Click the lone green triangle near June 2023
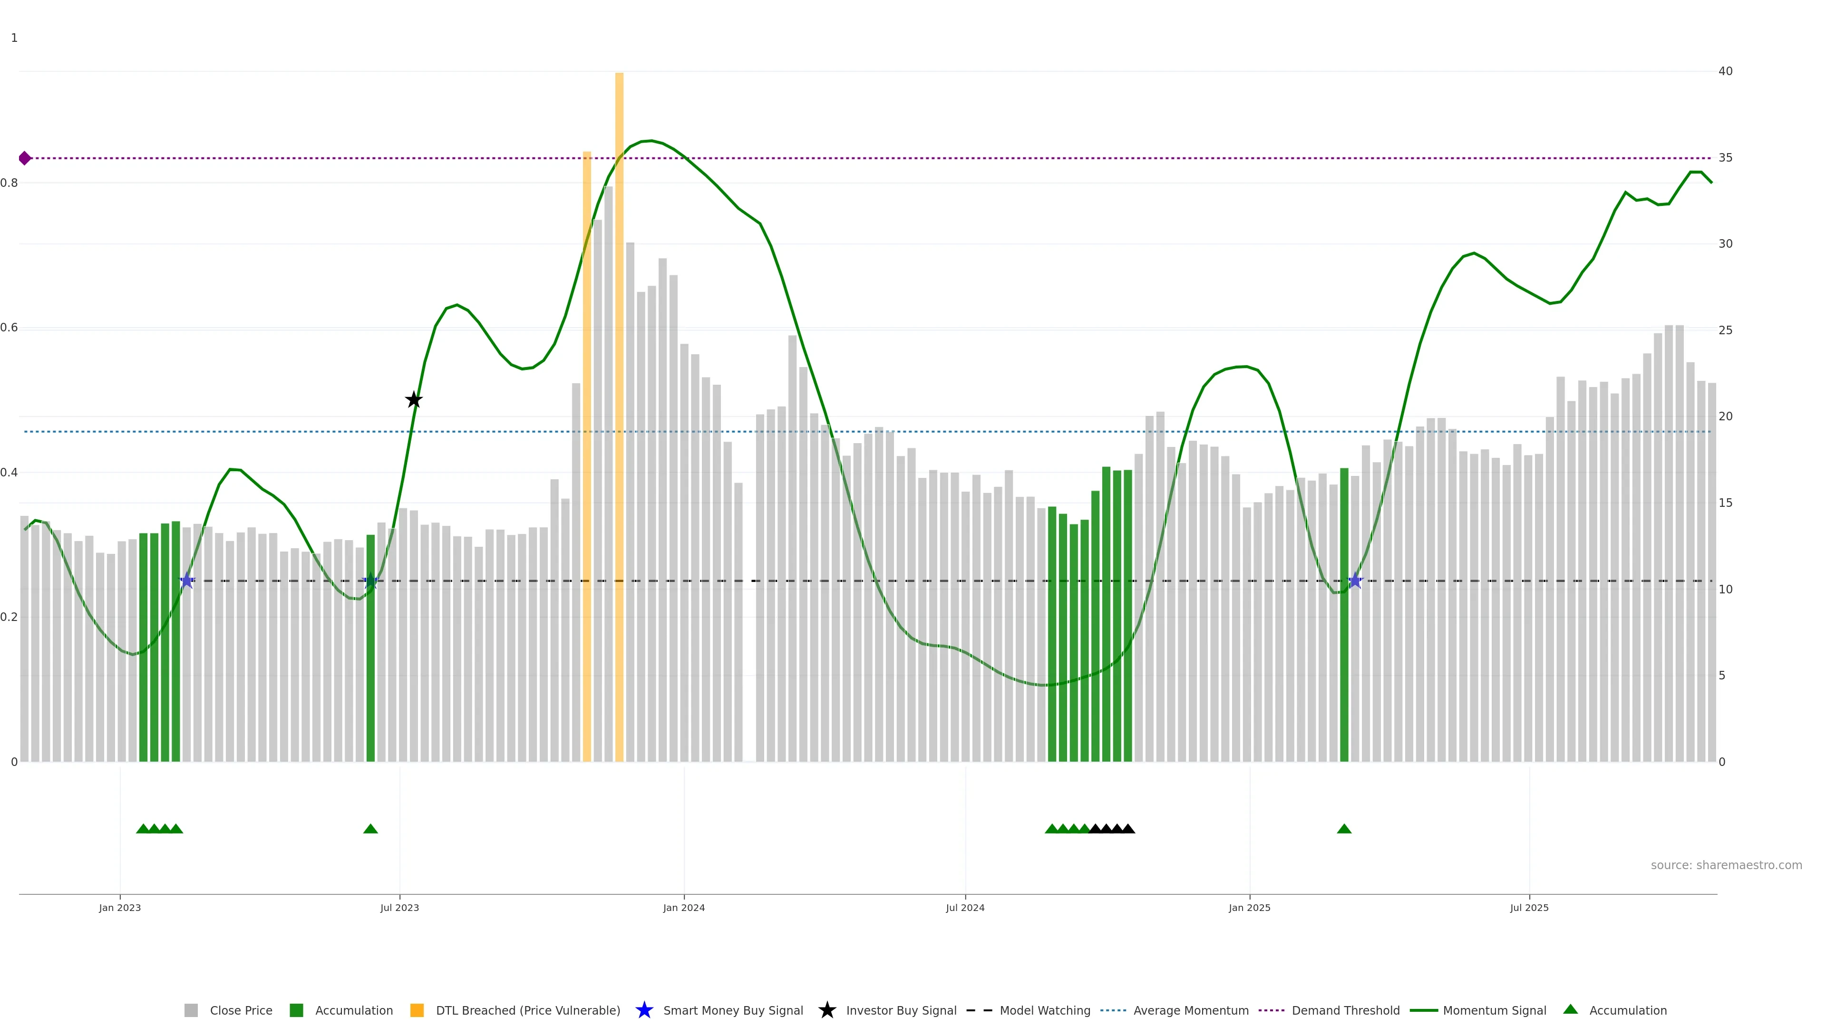This screenshot has width=1826, height=1027. (x=370, y=829)
